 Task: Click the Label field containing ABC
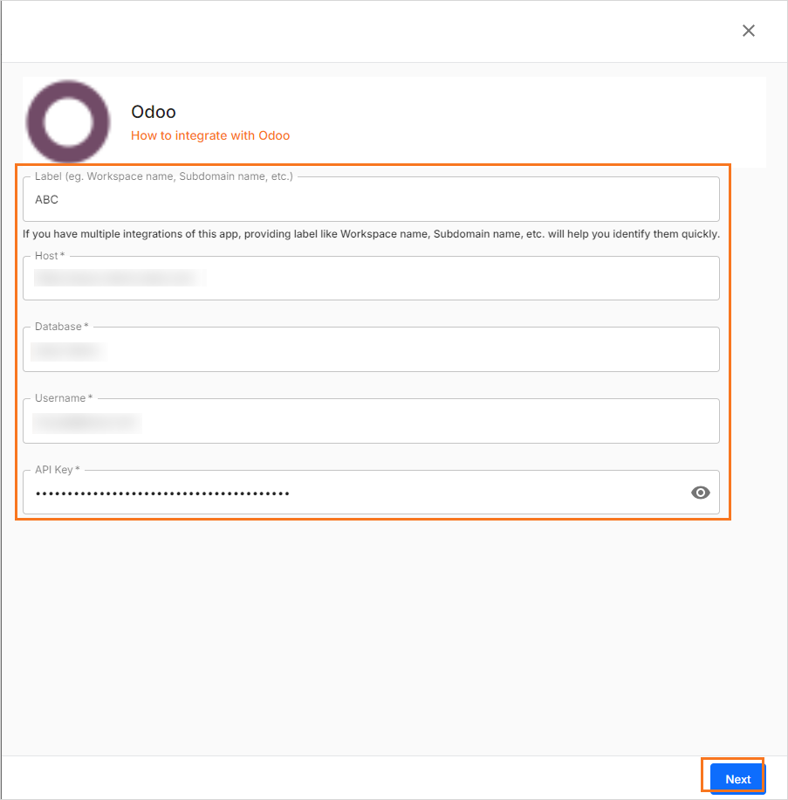click(x=371, y=199)
